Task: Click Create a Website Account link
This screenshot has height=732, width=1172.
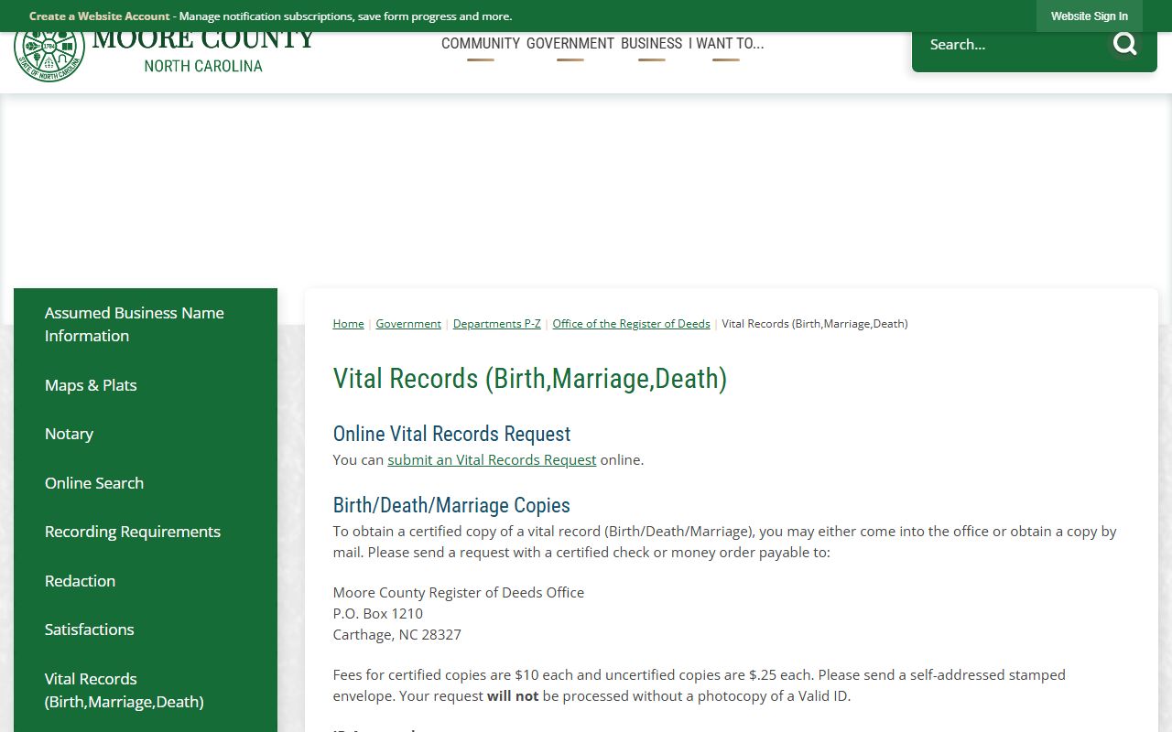Action: [x=99, y=16]
